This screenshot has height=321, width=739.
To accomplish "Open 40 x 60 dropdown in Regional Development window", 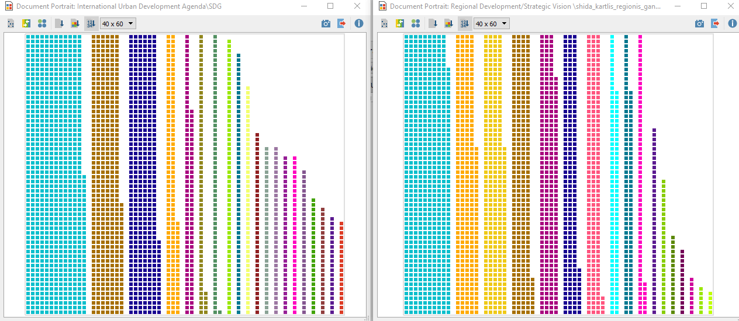I will (x=491, y=24).
